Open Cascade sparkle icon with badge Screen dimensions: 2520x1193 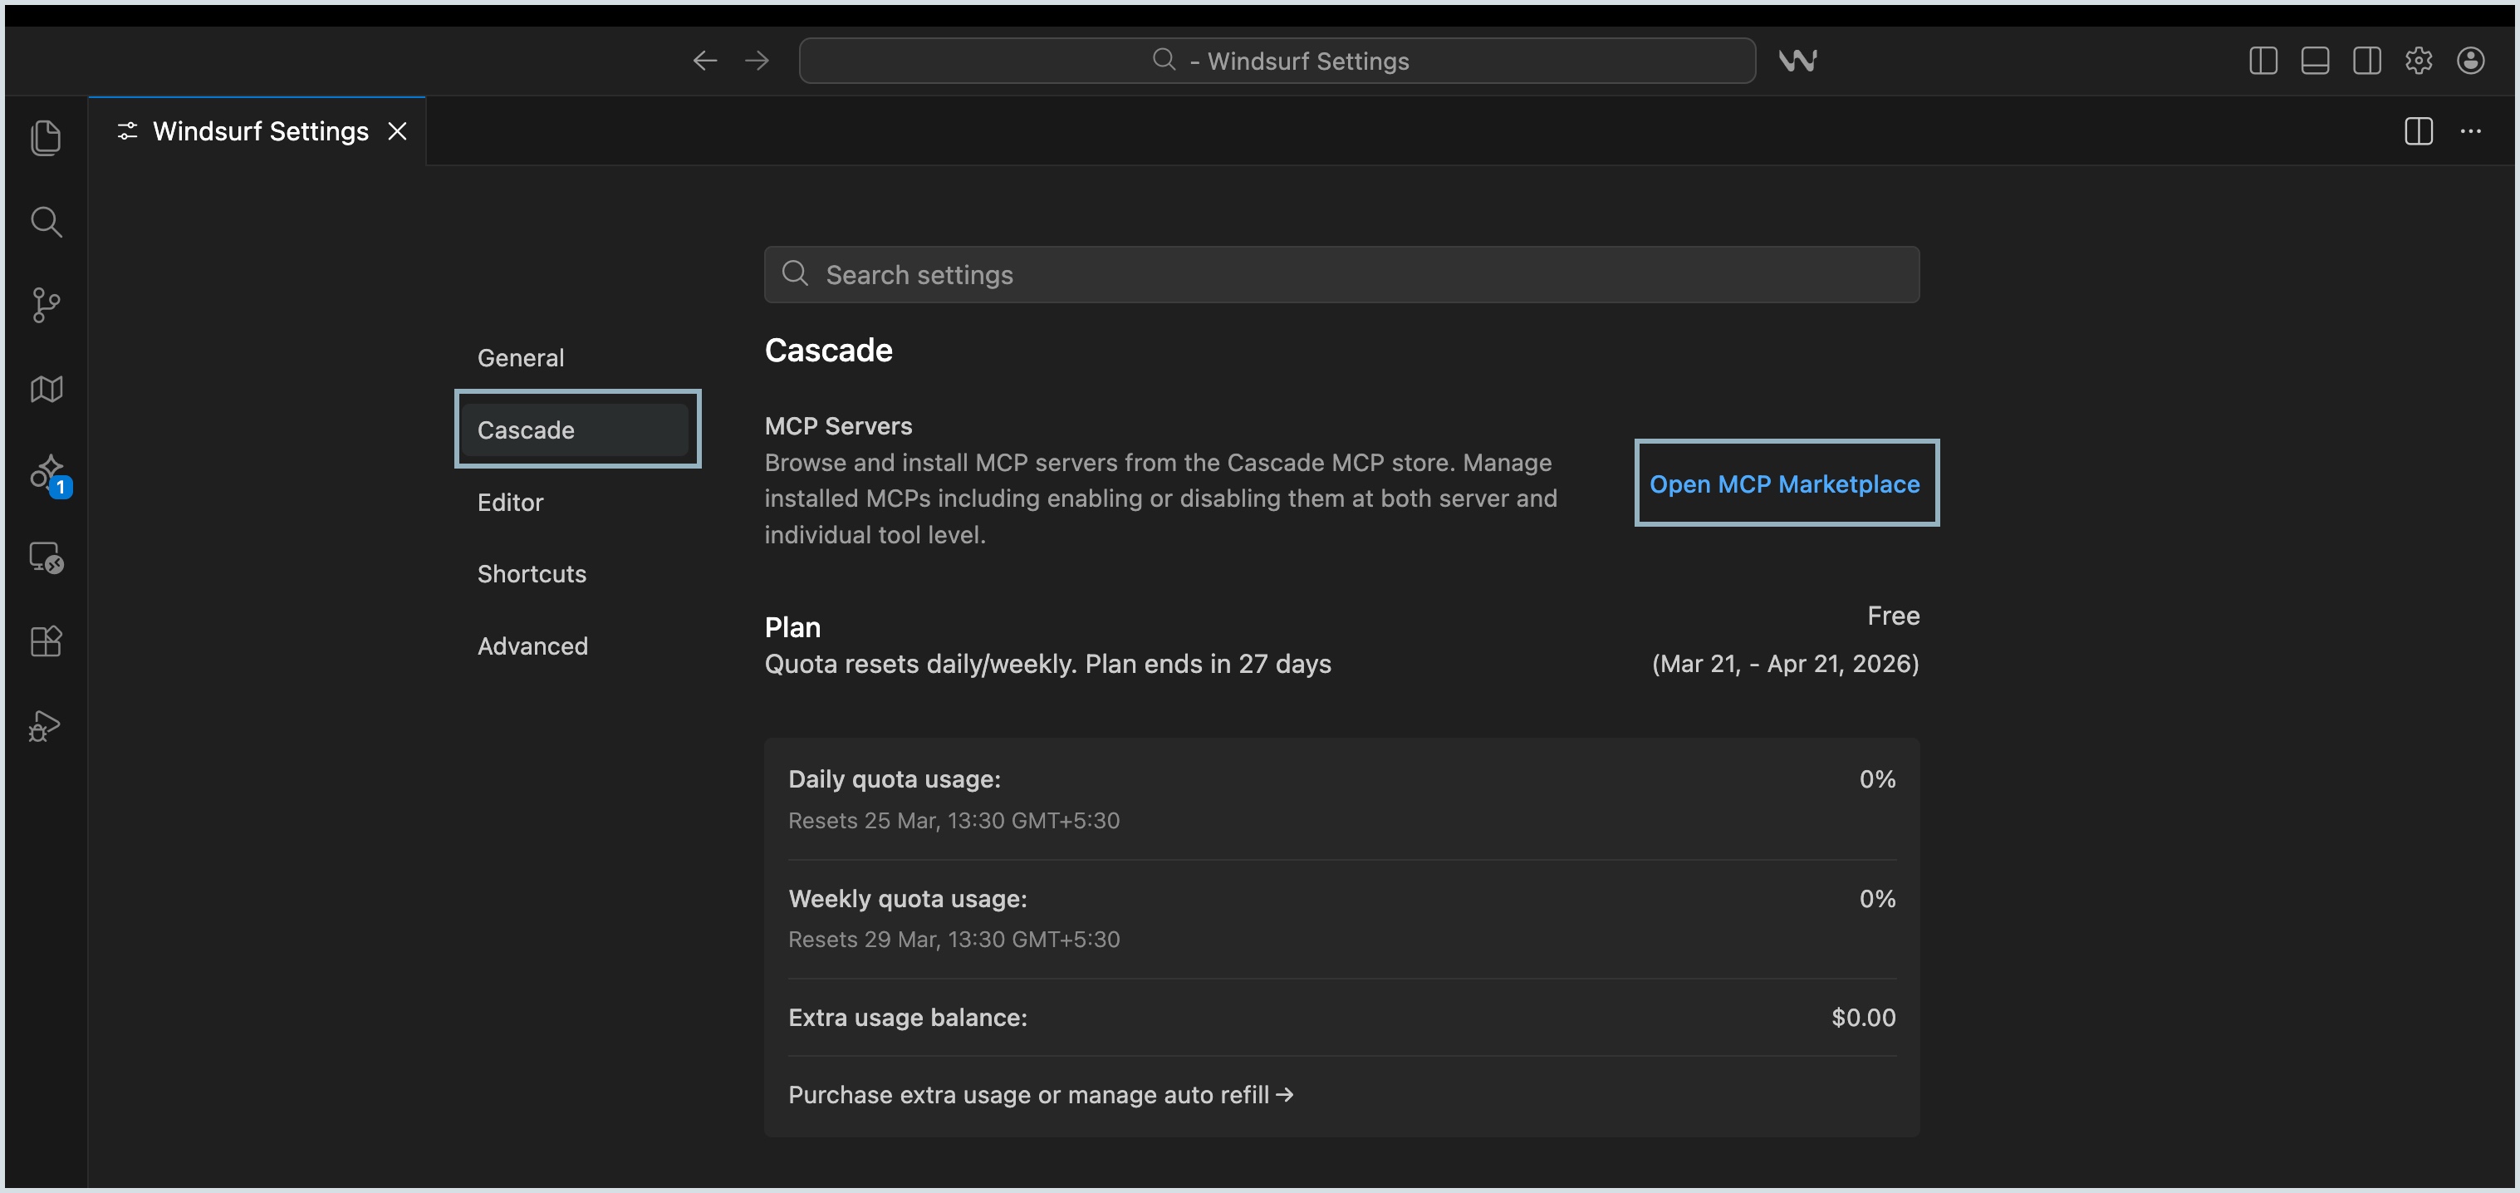pyautogui.click(x=49, y=476)
